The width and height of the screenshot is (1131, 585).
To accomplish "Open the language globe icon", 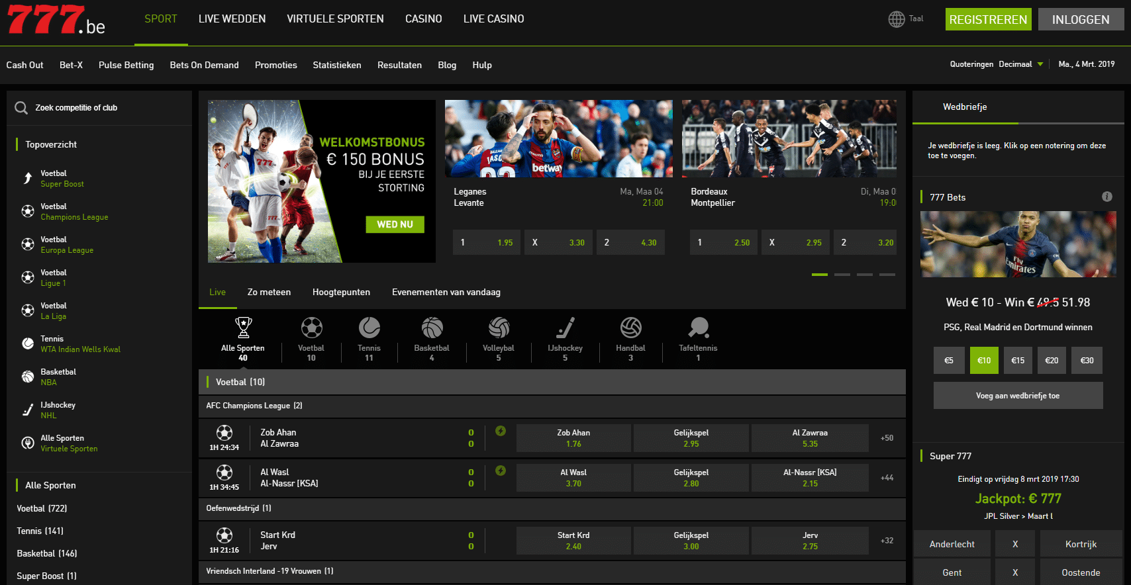I will coord(896,19).
